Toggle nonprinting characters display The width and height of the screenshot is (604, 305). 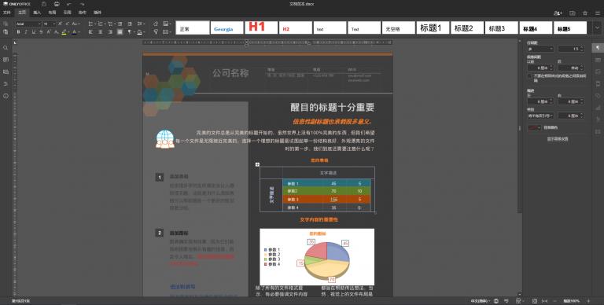tap(130, 32)
